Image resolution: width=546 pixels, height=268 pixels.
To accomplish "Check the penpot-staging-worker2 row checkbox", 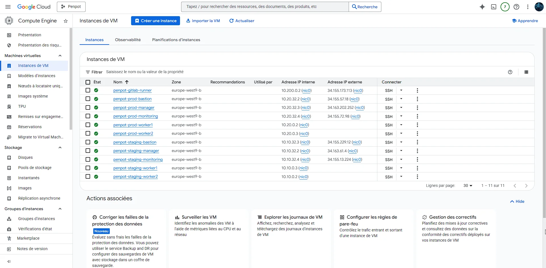I will coord(88,176).
